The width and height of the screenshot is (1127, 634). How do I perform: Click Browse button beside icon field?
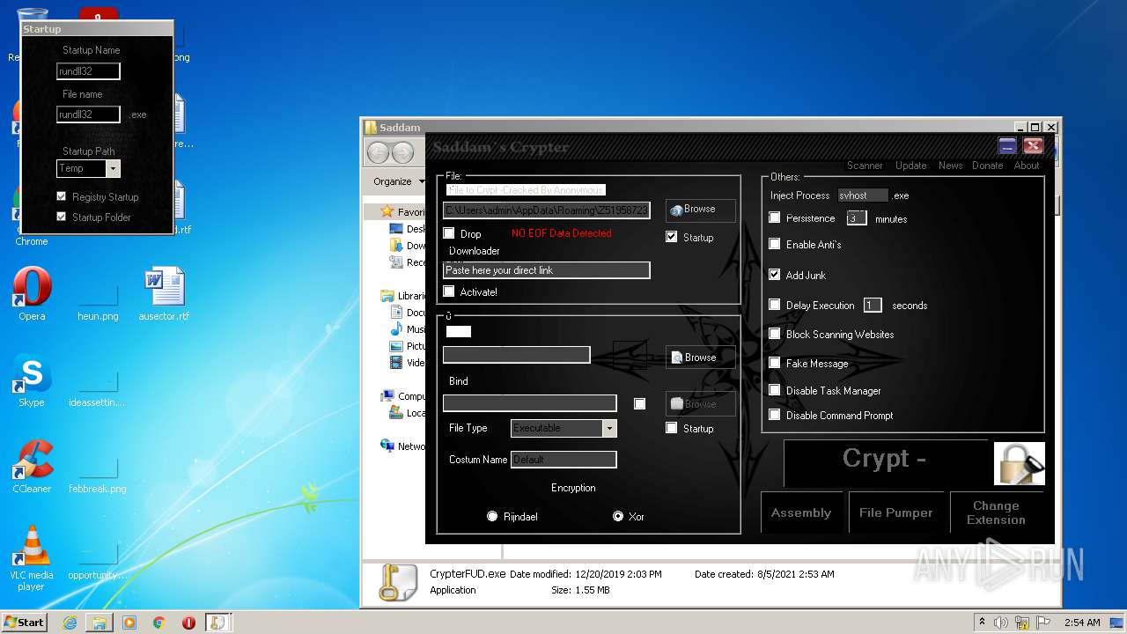point(701,358)
